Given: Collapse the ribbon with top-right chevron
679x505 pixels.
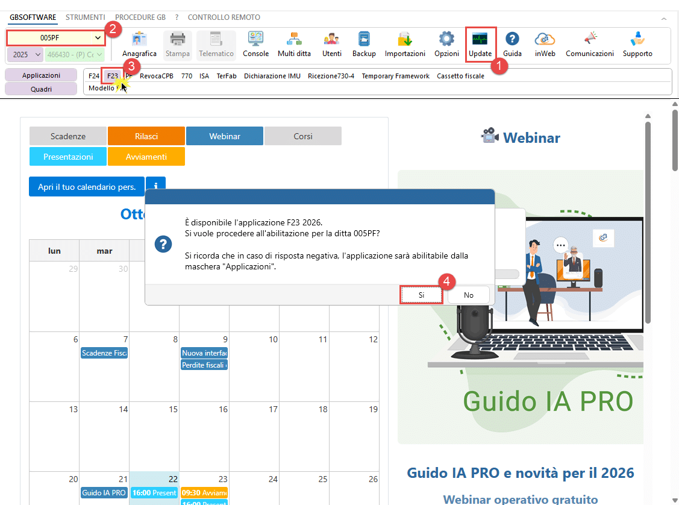Looking at the screenshot, I should coord(664,19).
